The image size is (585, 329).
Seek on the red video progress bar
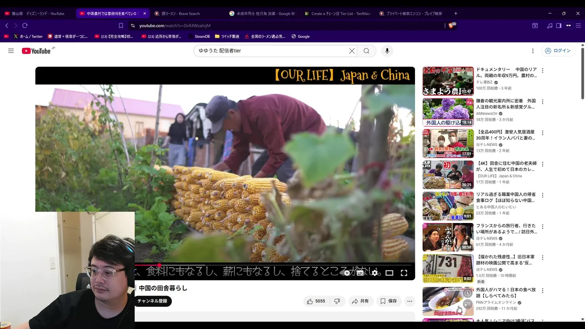click(x=273, y=265)
